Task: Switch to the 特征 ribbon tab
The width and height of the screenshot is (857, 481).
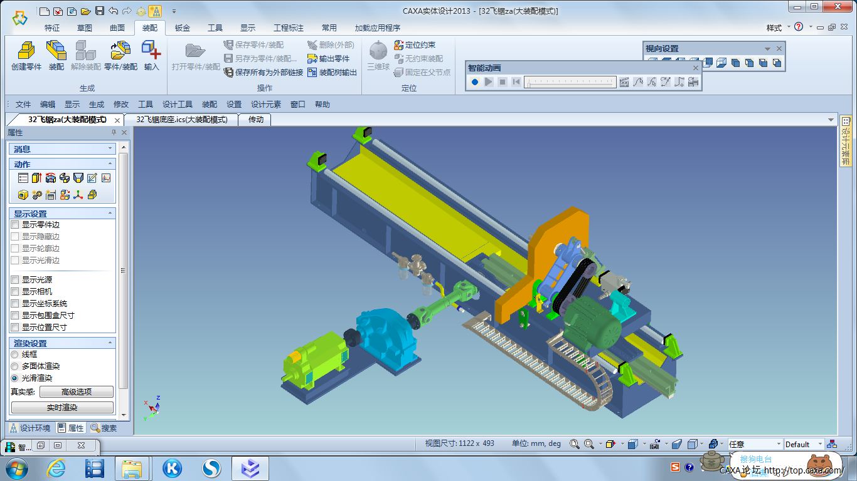Action: click(x=53, y=28)
